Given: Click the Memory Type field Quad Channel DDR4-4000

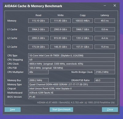Looking at the screenshot, I should tap(72, 84).
